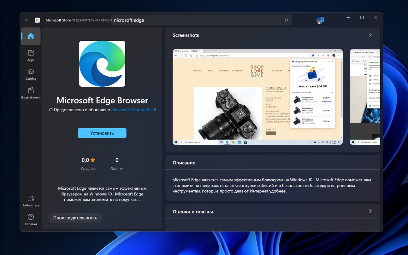Open the Gaming section
Screen dimensions: 408x255
31,74
